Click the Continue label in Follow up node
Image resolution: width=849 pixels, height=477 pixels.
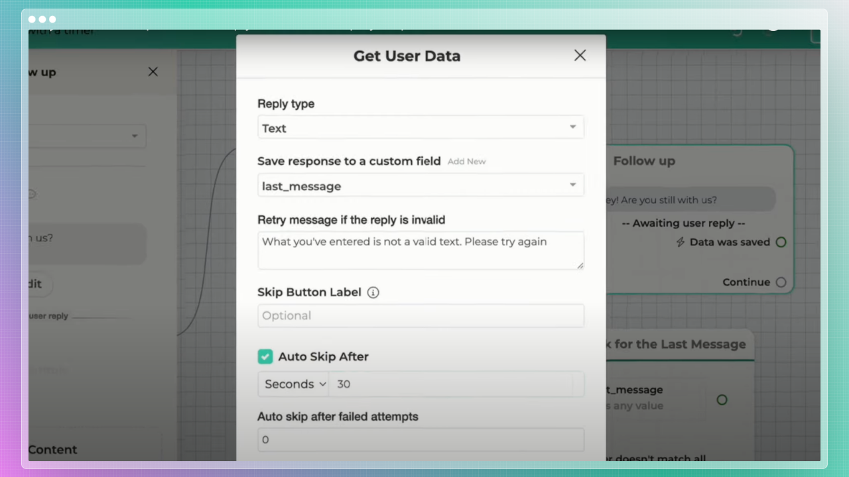[x=746, y=282]
